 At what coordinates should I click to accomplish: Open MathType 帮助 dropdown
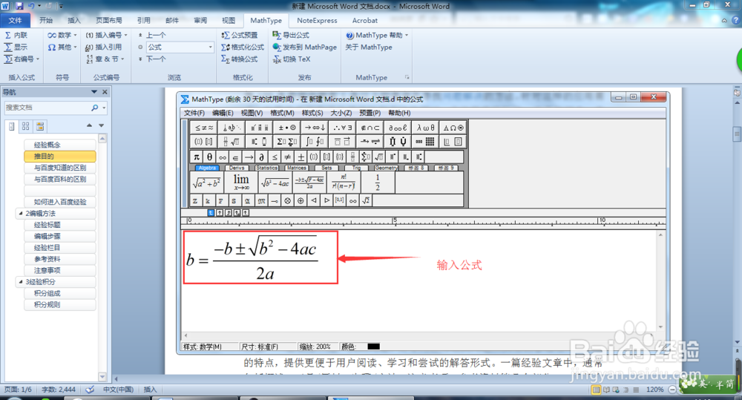coord(377,35)
